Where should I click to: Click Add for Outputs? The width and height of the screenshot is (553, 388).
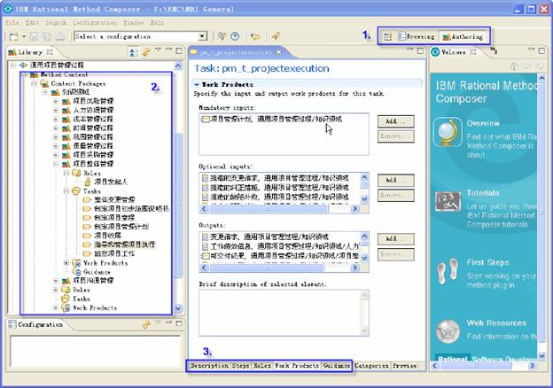396,239
